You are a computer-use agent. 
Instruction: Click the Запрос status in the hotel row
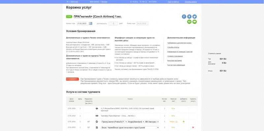172,121
